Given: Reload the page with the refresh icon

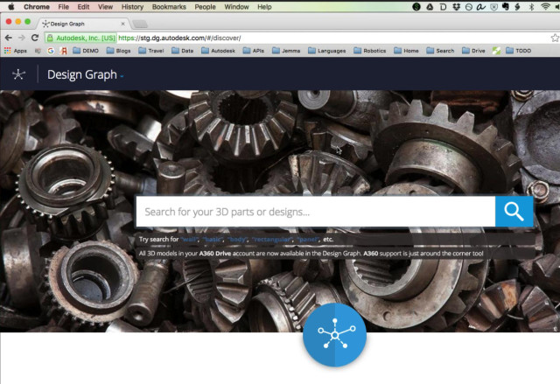Looking at the screenshot, I should point(35,38).
